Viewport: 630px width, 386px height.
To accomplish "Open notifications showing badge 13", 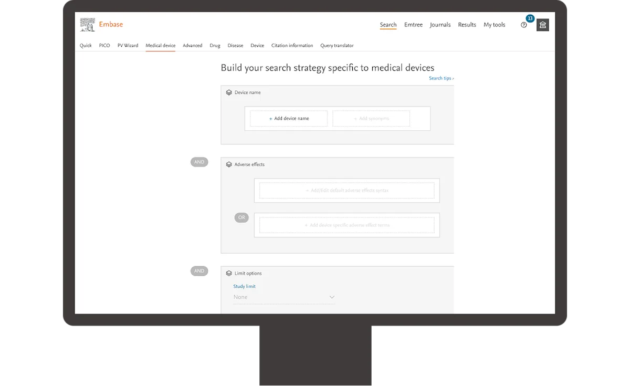I will pos(529,18).
